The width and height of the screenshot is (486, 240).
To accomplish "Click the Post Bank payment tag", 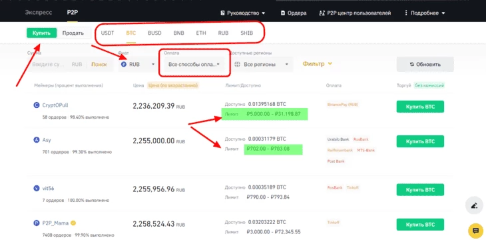I will tap(336, 161).
